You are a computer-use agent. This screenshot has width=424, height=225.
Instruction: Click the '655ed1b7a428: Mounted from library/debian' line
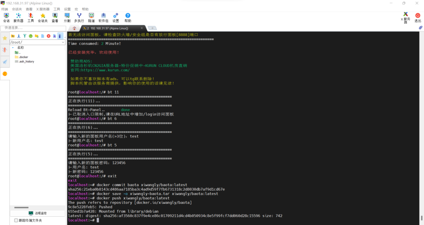(x=113, y=211)
